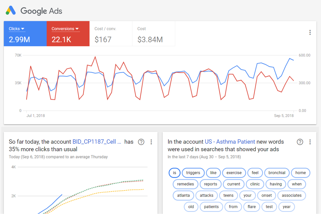The width and height of the screenshot is (321, 214).
Task: Open help for the new words card
Action: point(300,142)
